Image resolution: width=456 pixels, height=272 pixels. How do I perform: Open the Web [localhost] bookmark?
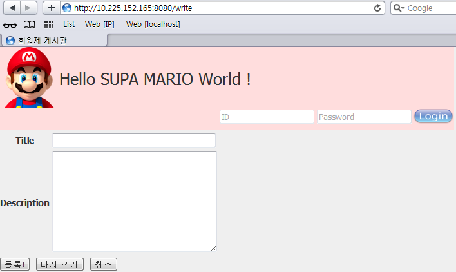point(153,24)
